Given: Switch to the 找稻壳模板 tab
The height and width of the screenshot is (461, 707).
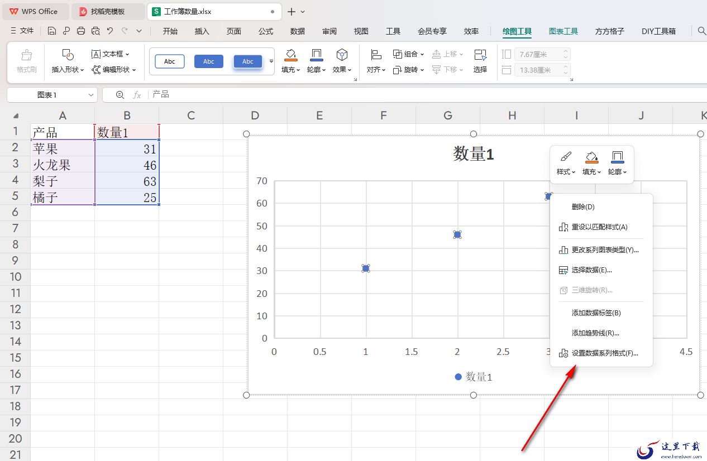Looking at the screenshot, I should [108, 11].
